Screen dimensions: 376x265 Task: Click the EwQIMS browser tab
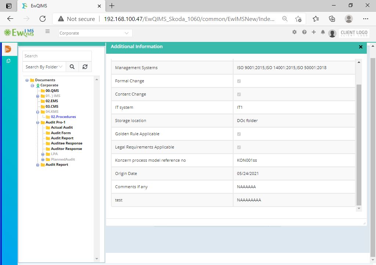(x=61, y=6)
